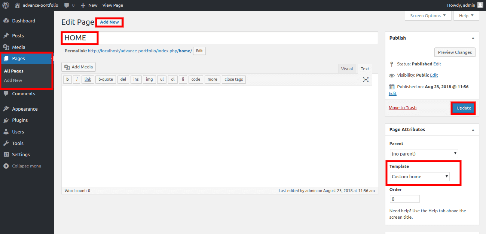Viewport: 486px width, 234px height.
Task: Click inside the content text editor area
Action: tap(220, 136)
